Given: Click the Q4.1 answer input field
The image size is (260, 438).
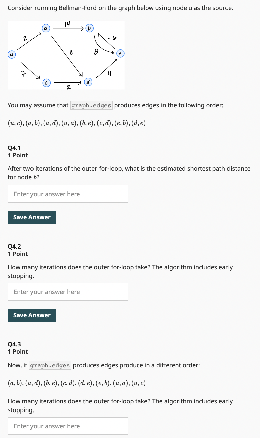Looking at the screenshot, I should pos(68,194).
